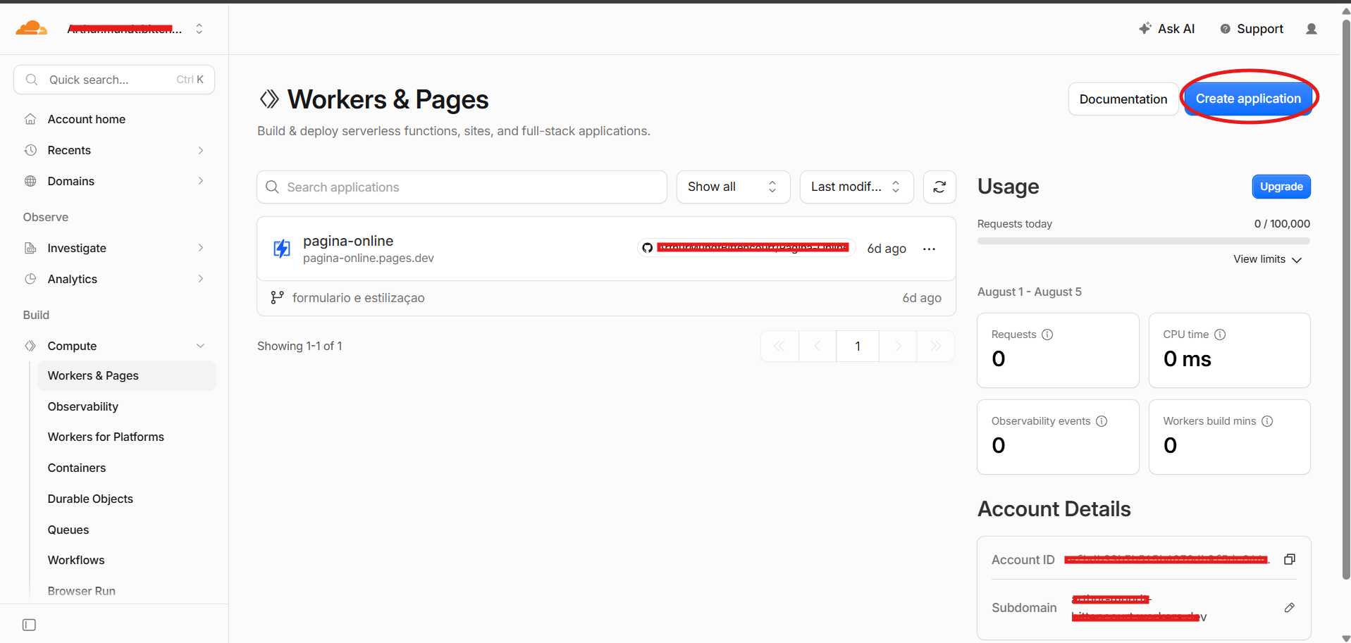Open the pagina-online application

[348, 241]
